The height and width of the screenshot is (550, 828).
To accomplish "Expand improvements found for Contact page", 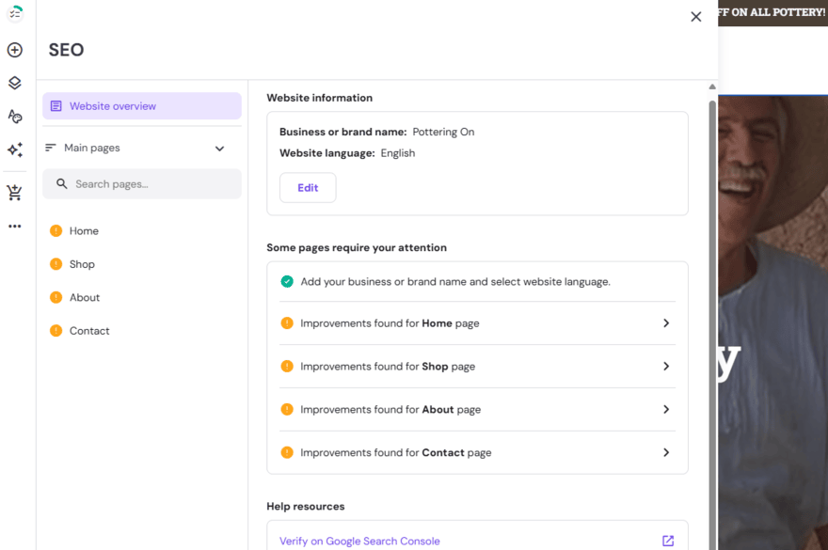I will 666,452.
